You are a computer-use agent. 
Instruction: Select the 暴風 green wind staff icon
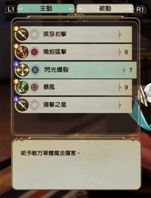click(x=22, y=87)
